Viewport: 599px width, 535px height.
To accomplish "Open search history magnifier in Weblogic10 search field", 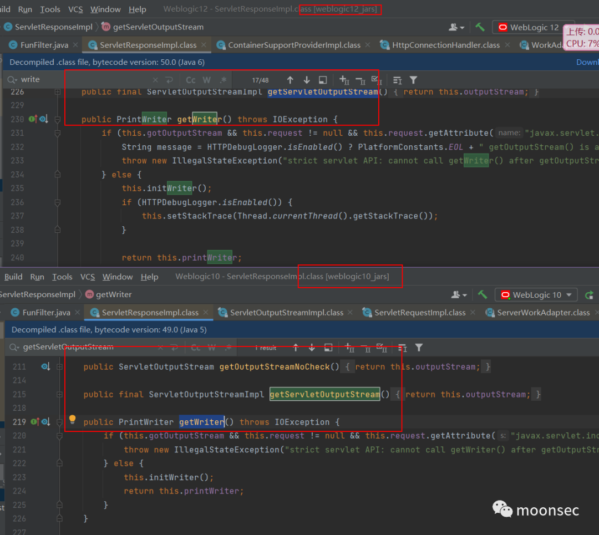I will click(x=14, y=348).
